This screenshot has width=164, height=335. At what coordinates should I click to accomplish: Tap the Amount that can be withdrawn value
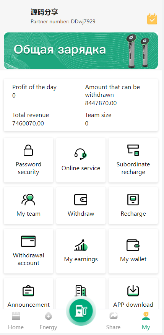tap(101, 103)
